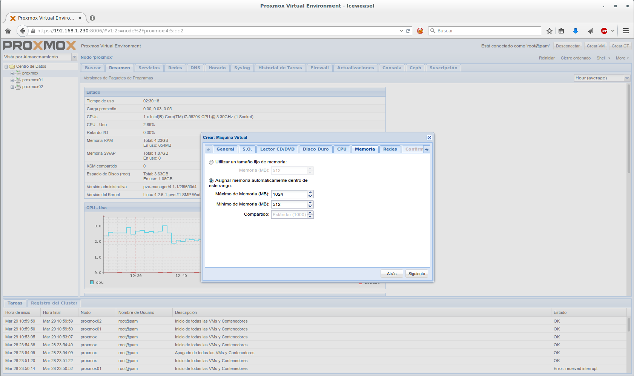Select fixed memory size radio button
Image resolution: width=634 pixels, height=376 pixels.
(211, 162)
